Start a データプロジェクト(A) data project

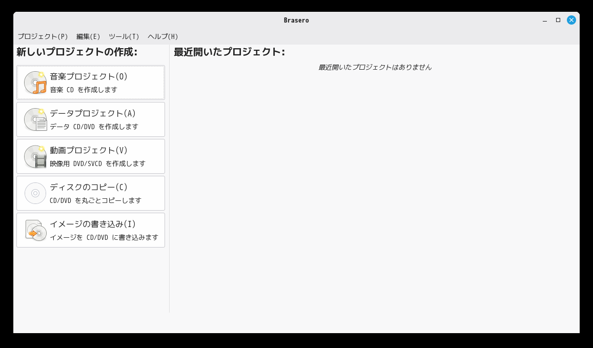91,119
